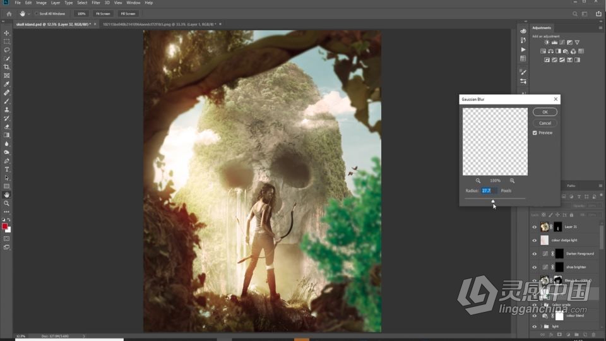Select the Zoom tool in toolbox

pyautogui.click(x=6, y=203)
